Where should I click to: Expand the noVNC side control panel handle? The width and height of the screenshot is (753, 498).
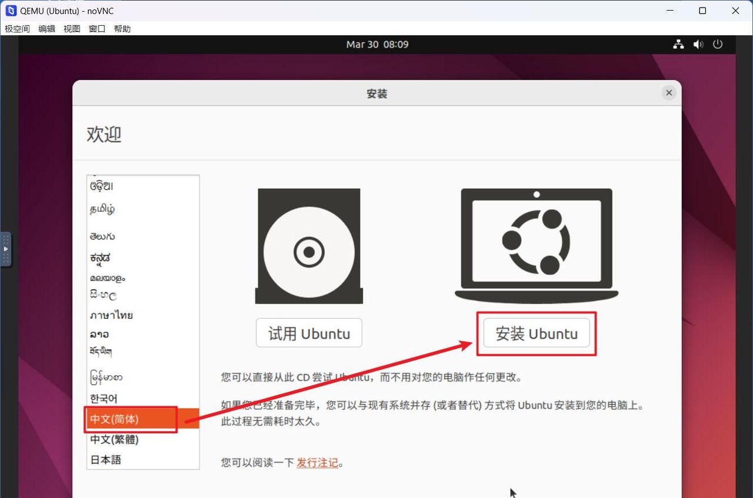pos(5,249)
